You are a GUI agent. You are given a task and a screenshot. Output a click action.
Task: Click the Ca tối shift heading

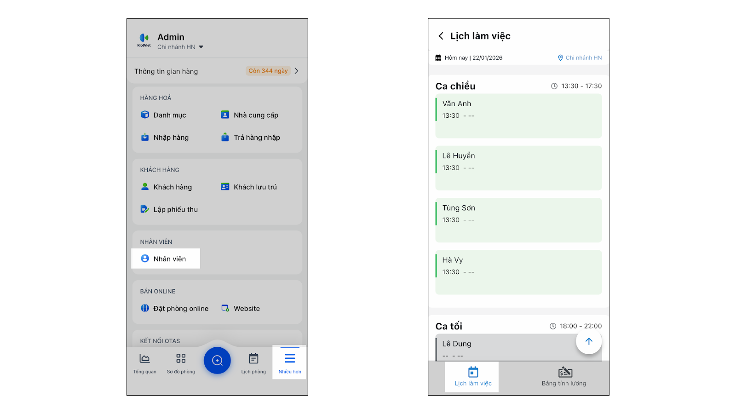(449, 326)
